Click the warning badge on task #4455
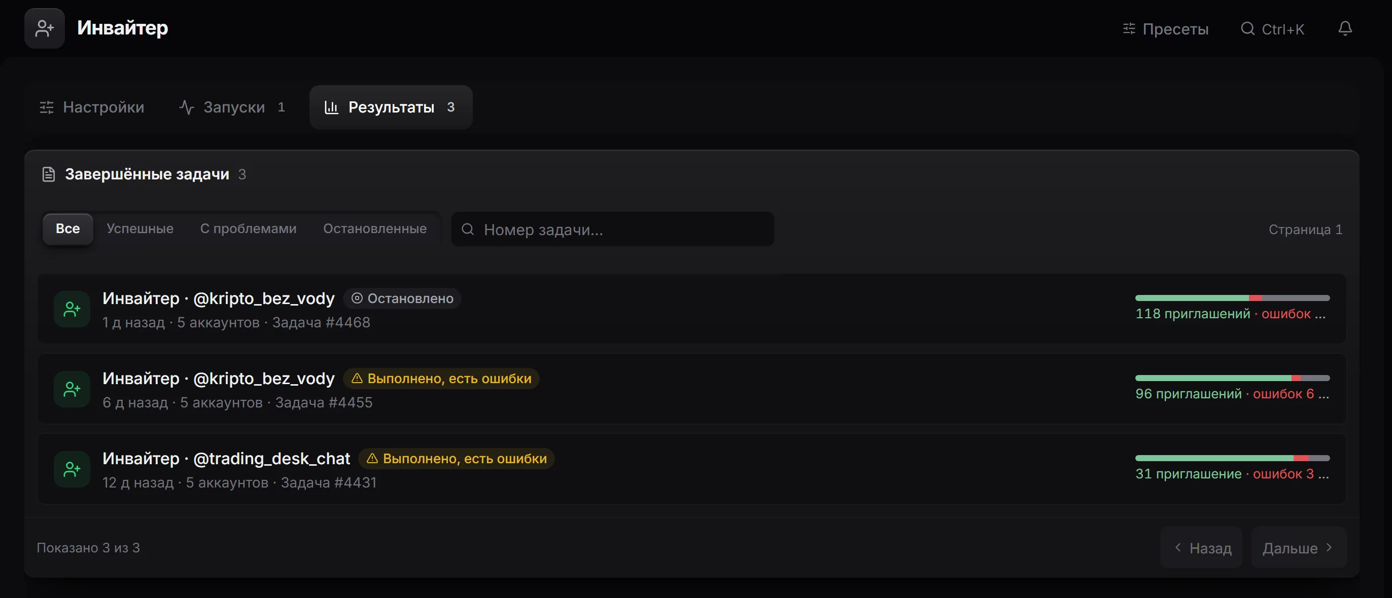The height and width of the screenshot is (598, 1392). tap(441, 379)
